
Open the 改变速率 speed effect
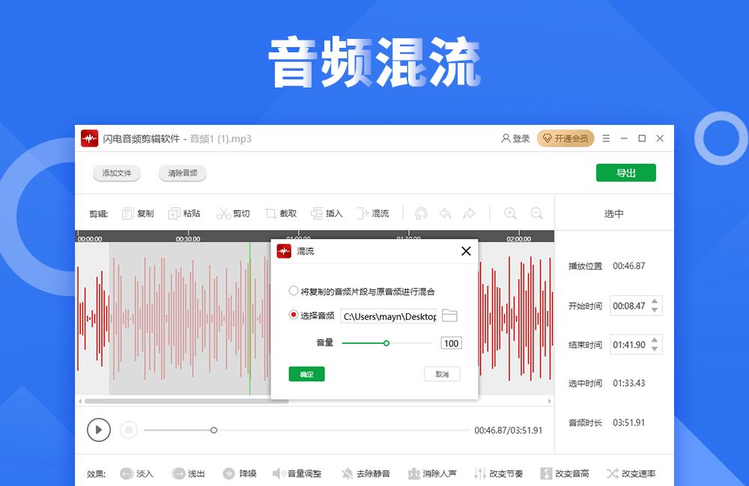(x=631, y=473)
